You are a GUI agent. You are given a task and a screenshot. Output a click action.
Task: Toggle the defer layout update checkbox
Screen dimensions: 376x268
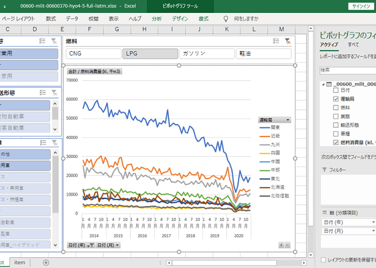(323, 259)
